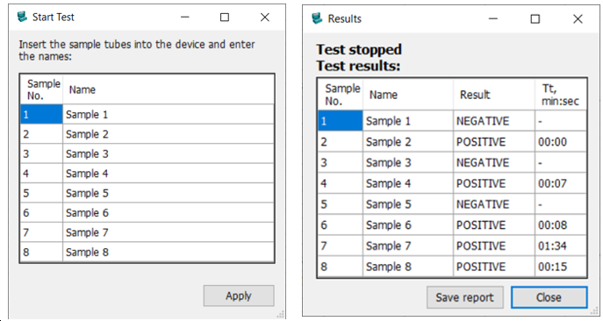Select row number 5 in Start Test table
The image size is (603, 321).
point(41,193)
